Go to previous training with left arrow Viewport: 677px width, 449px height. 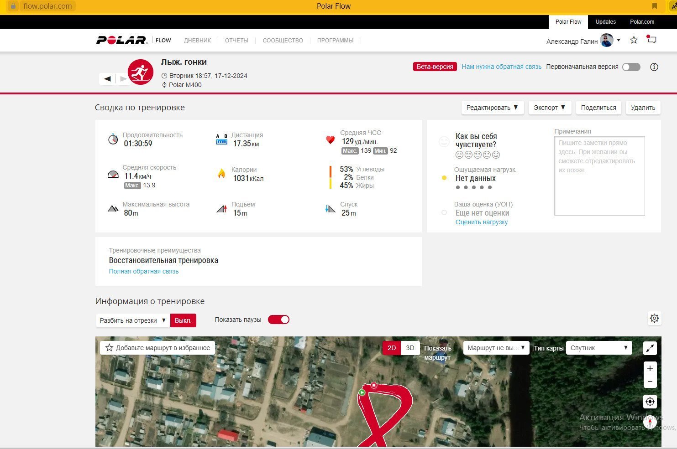point(107,79)
